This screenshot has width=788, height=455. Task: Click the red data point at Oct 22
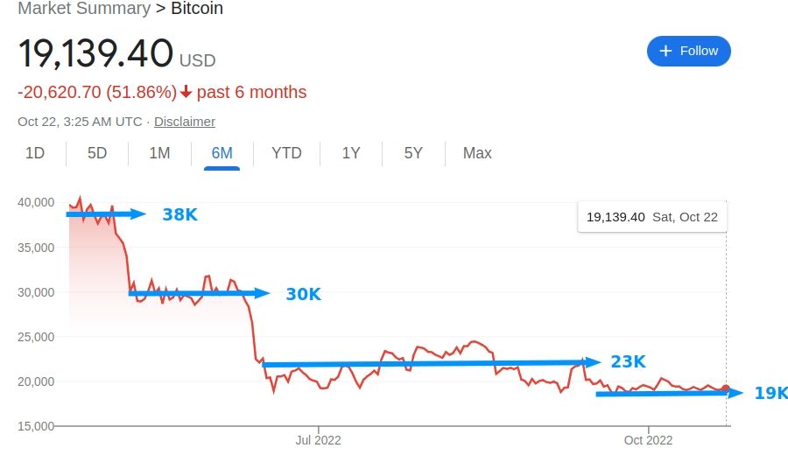coord(726,388)
